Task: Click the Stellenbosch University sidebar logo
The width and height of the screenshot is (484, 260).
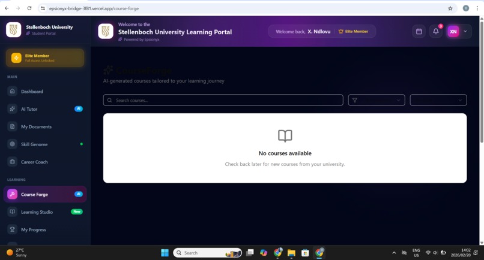Action: [x=14, y=30]
